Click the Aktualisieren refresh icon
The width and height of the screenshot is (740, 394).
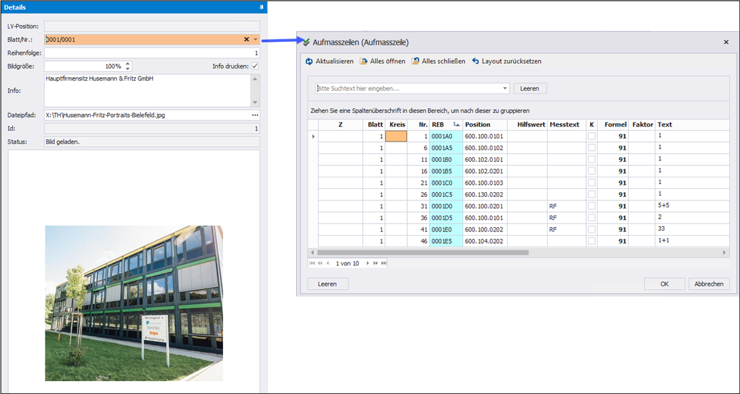tap(309, 62)
